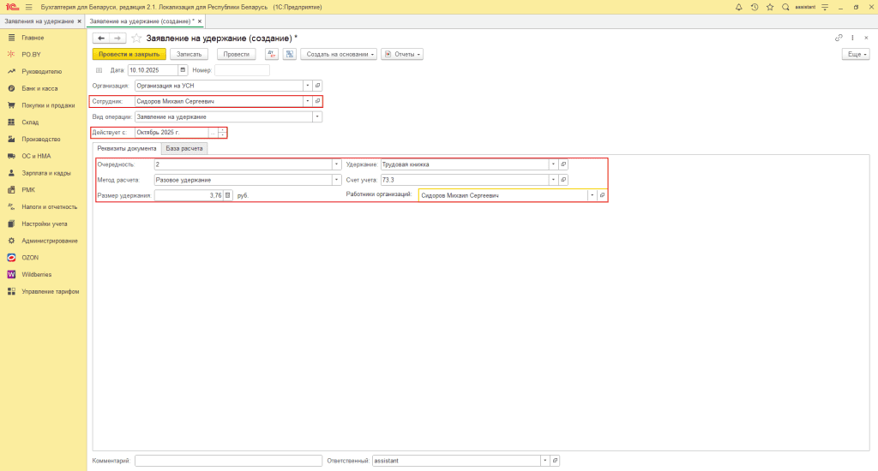Add document to favorites with star

click(136, 38)
